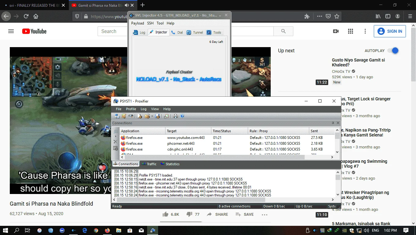The height and width of the screenshot is (235, 416).
Task: Open the Action Center notifications icon
Action: point(406,230)
